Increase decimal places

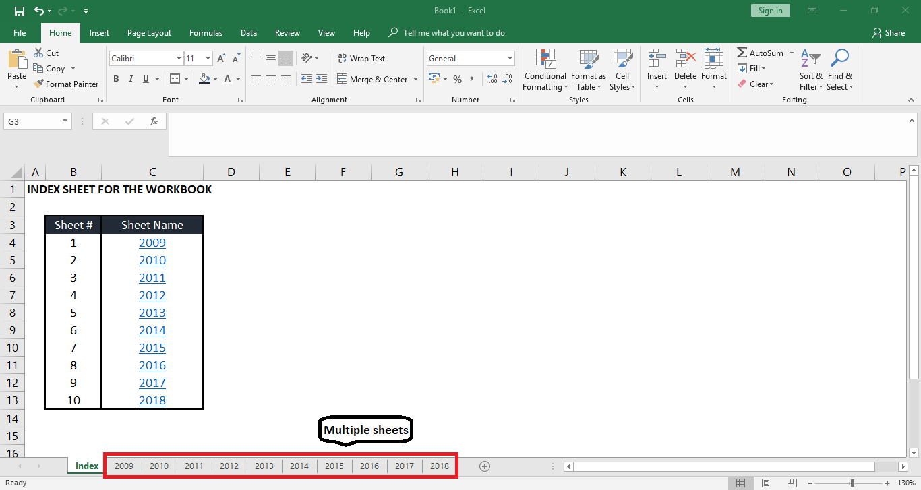[492, 79]
